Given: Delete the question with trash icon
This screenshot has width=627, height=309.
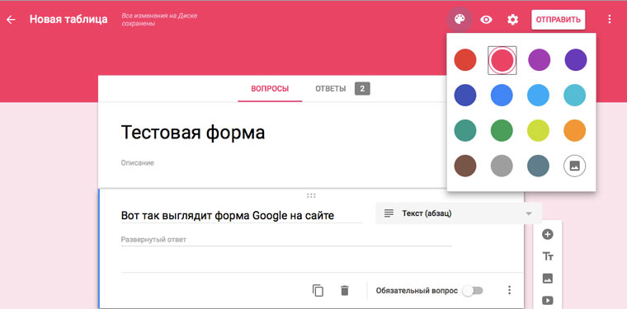Looking at the screenshot, I should [344, 290].
